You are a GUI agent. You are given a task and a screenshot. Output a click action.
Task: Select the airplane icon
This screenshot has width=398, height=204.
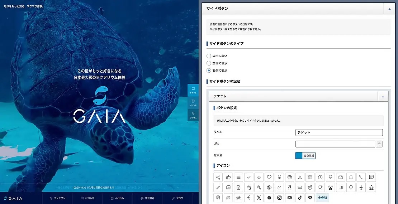[361, 187]
